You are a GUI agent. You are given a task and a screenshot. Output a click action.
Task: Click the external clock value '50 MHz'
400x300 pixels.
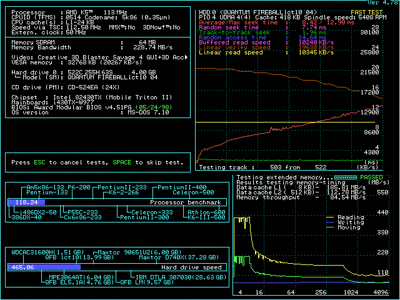pos(76,32)
